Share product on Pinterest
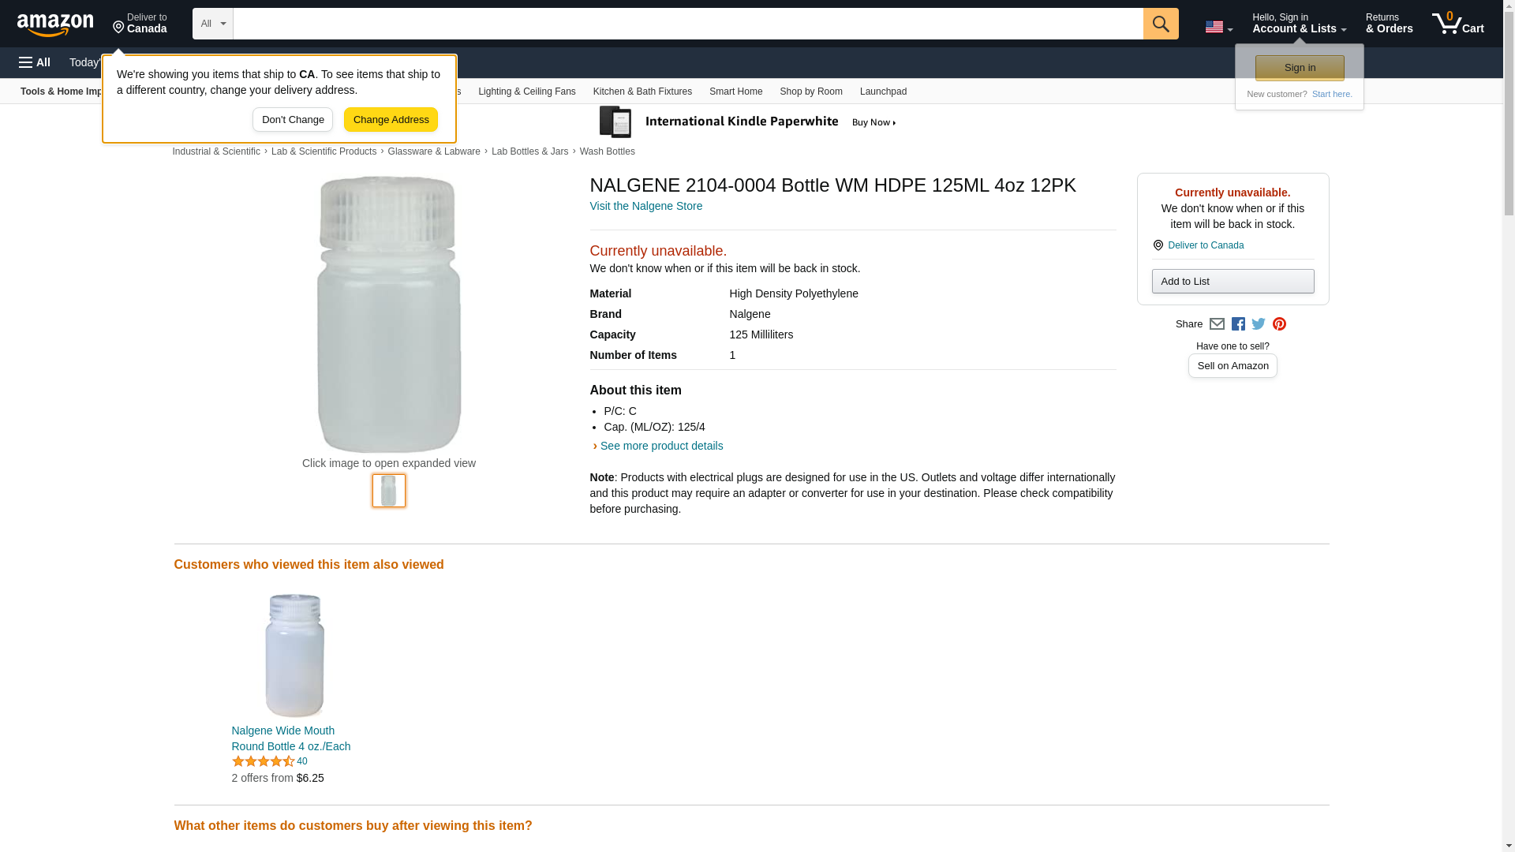 tap(1279, 324)
